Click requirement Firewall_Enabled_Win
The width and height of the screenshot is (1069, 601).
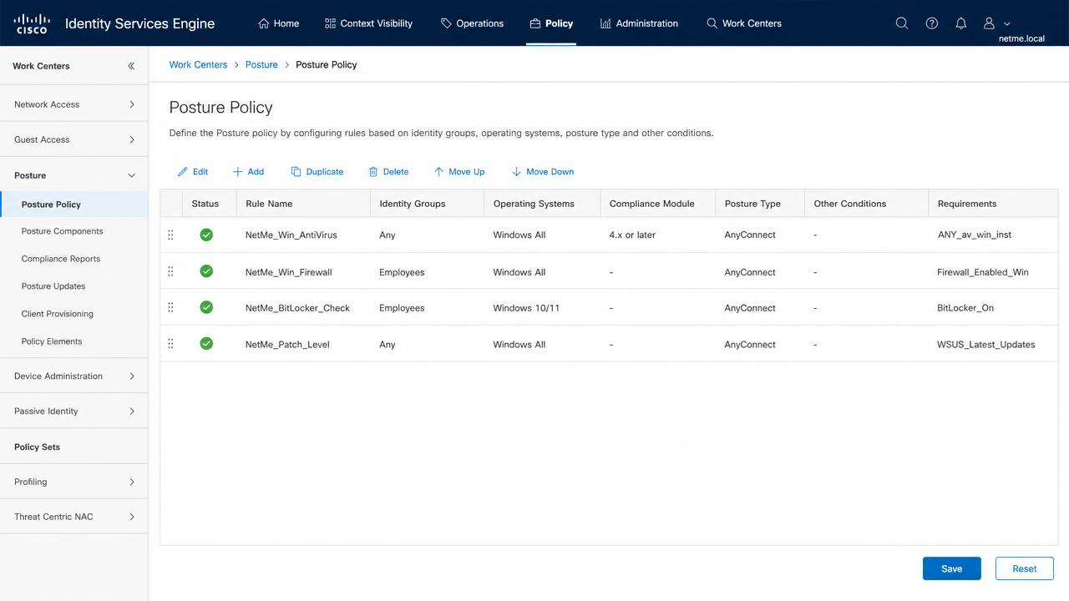click(x=983, y=272)
